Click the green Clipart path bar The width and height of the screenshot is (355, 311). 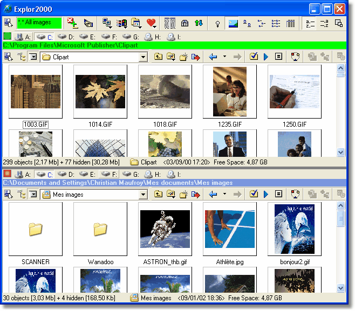[174, 45]
